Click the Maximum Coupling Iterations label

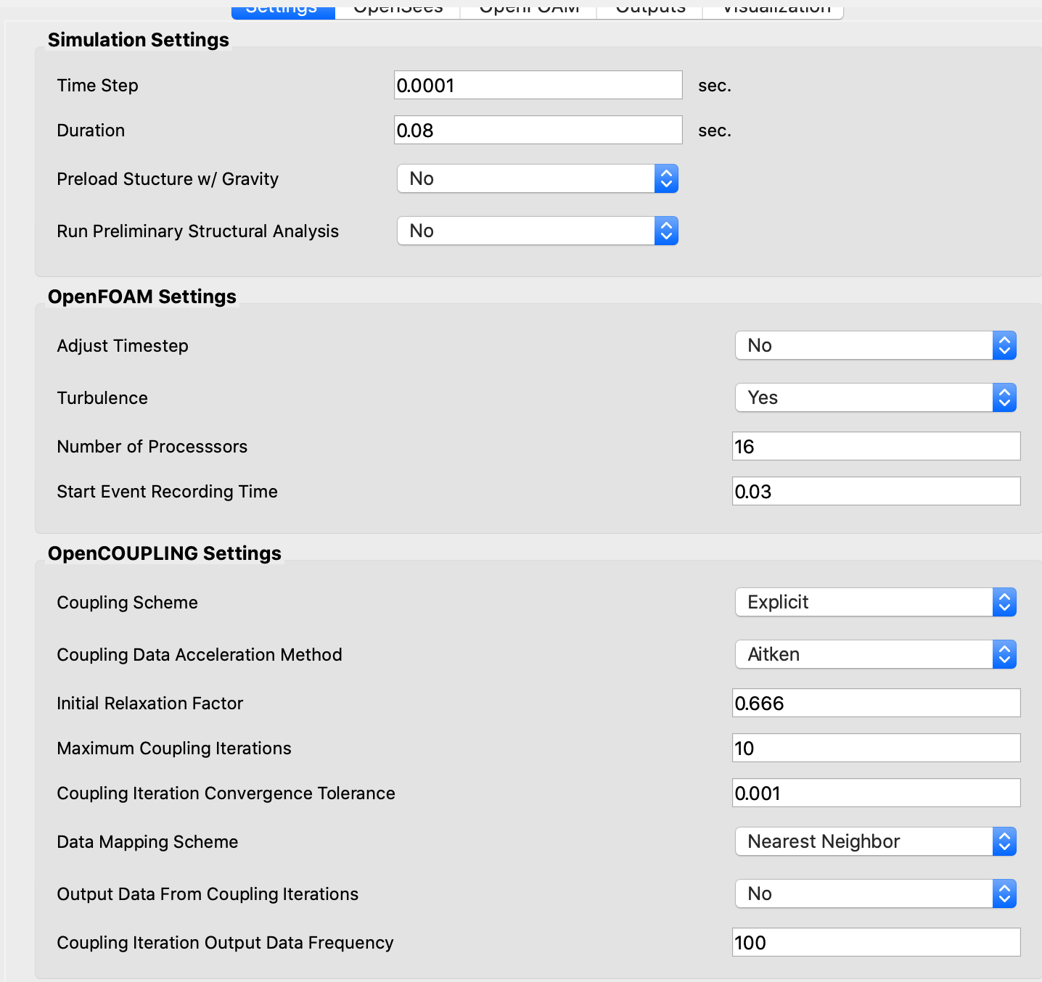click(174, 748)
